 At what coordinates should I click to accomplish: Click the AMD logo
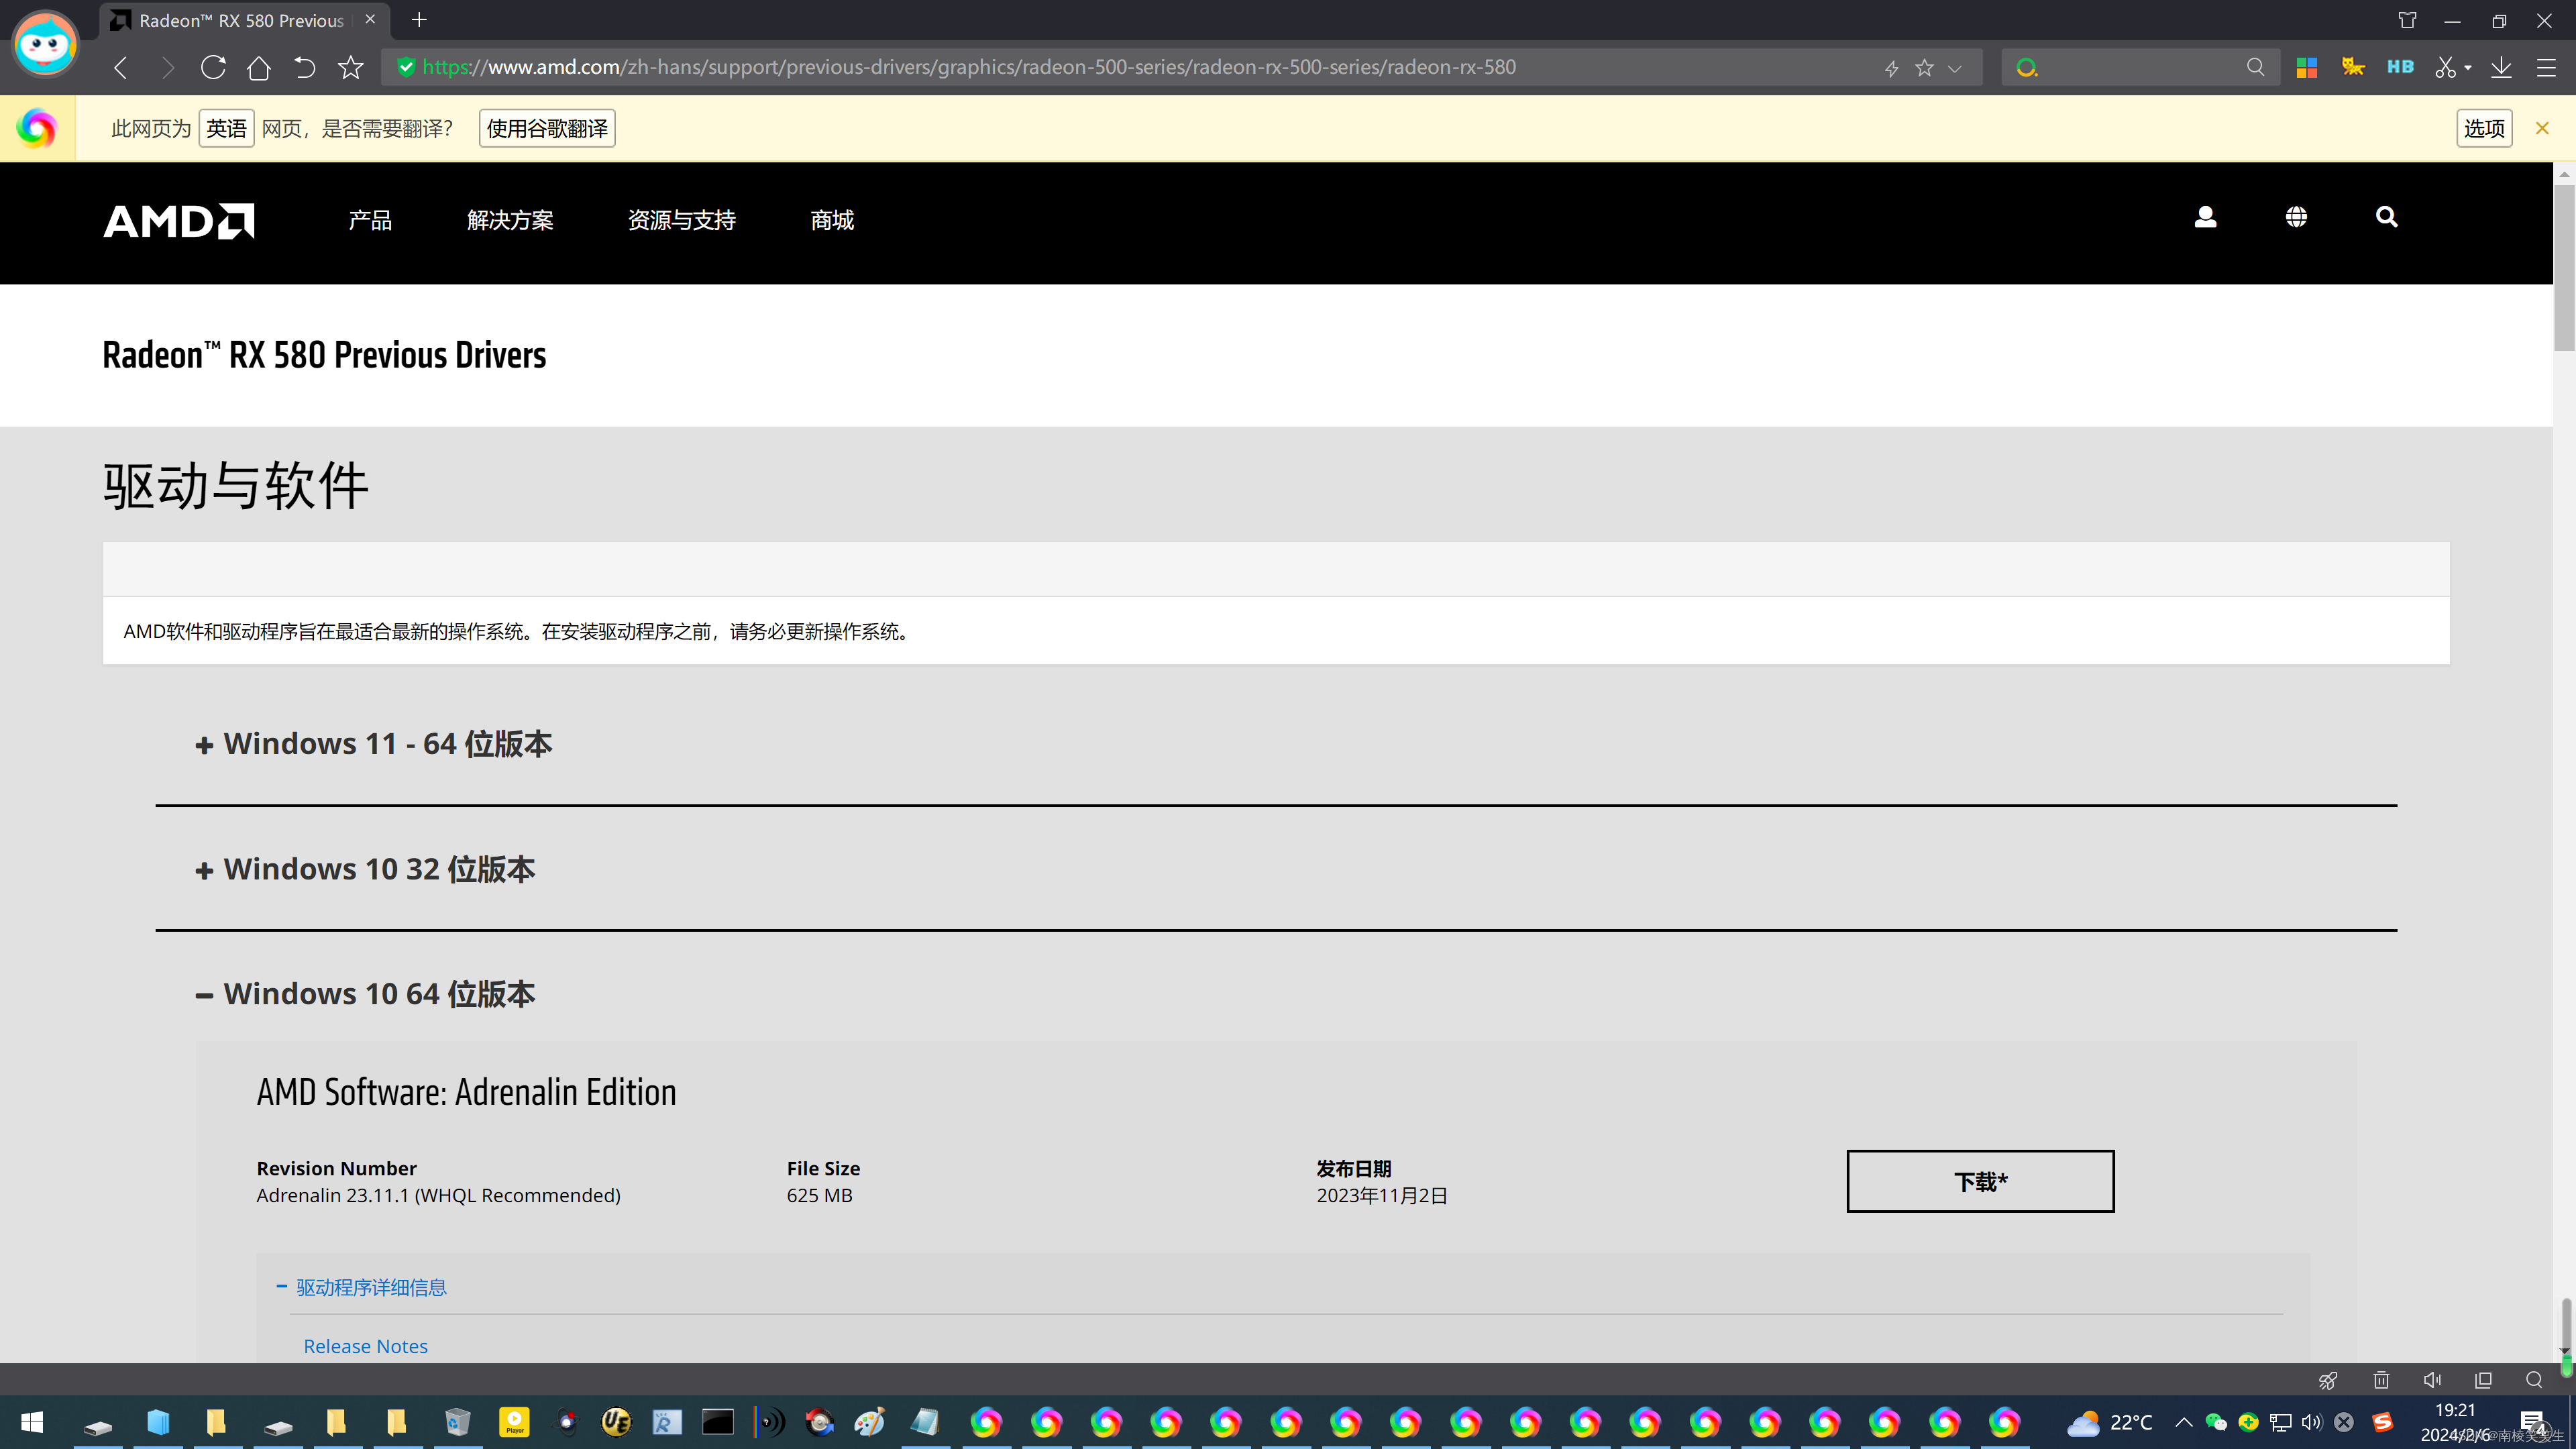pyautogui.click(x=179, y=221)
